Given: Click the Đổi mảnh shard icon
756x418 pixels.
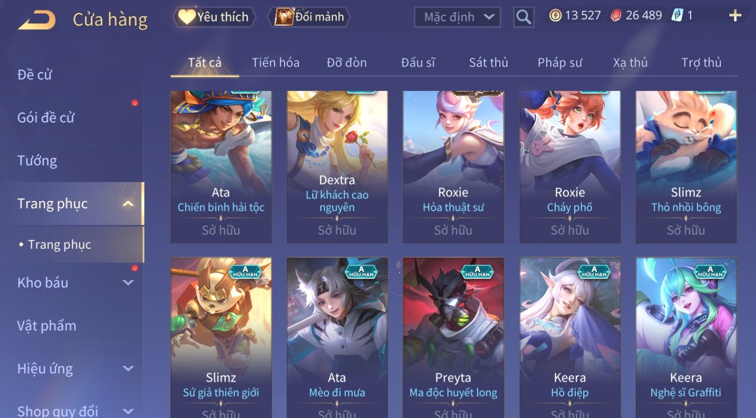Looking at the screenshot, I should [x=284, y=17].
